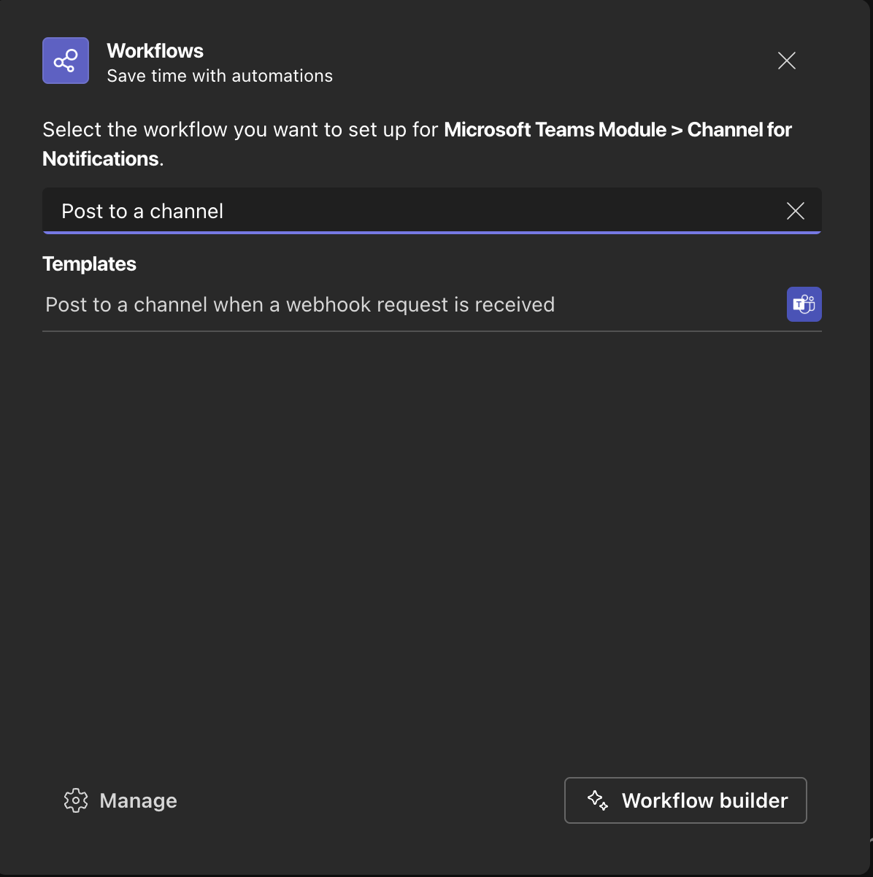Open the Workflow builder
873x877 pixels.
coord(685,800)
